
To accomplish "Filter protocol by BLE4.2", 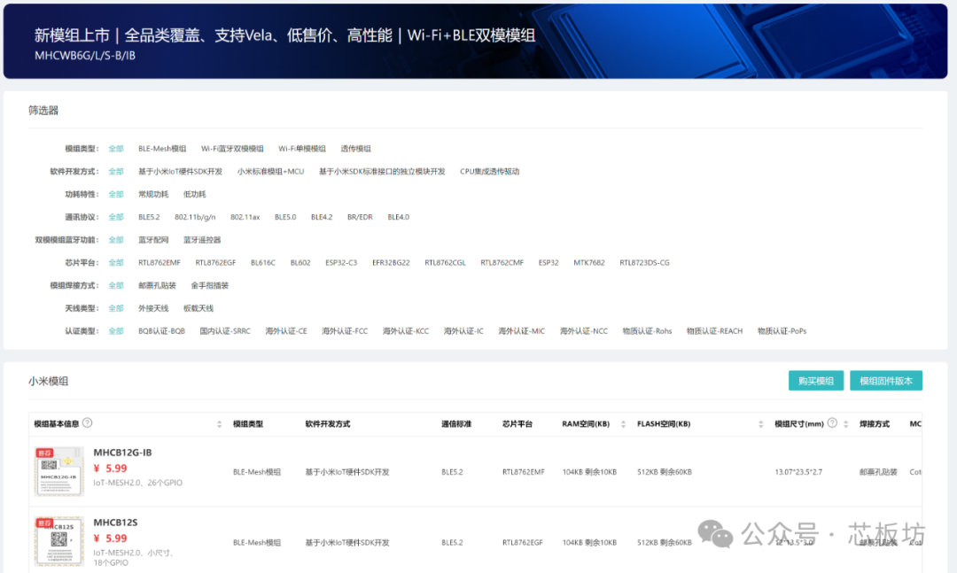I will tap(322, 217).
